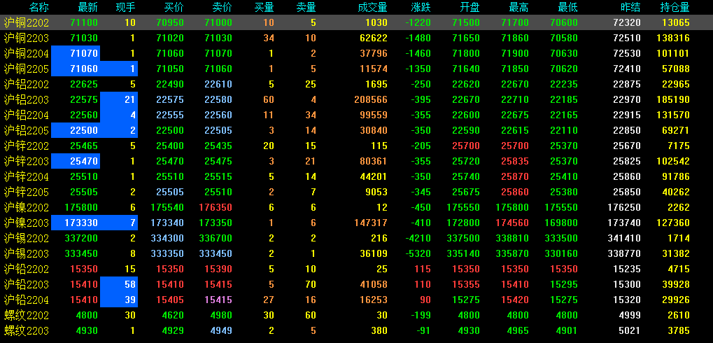Click highlighted latest price 71060
The image size is (713, 343).
coord(76,69)
